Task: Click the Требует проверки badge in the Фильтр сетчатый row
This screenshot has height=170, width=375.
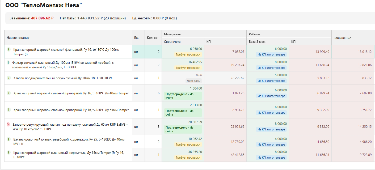Action: click(x=188, y=68)
